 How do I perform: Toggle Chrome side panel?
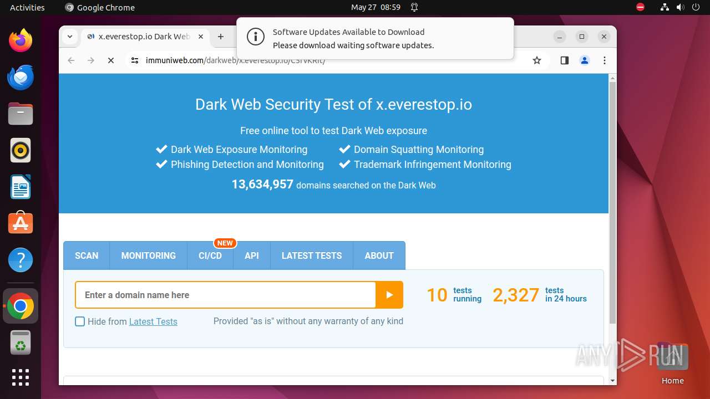click(x=565, y=60)
